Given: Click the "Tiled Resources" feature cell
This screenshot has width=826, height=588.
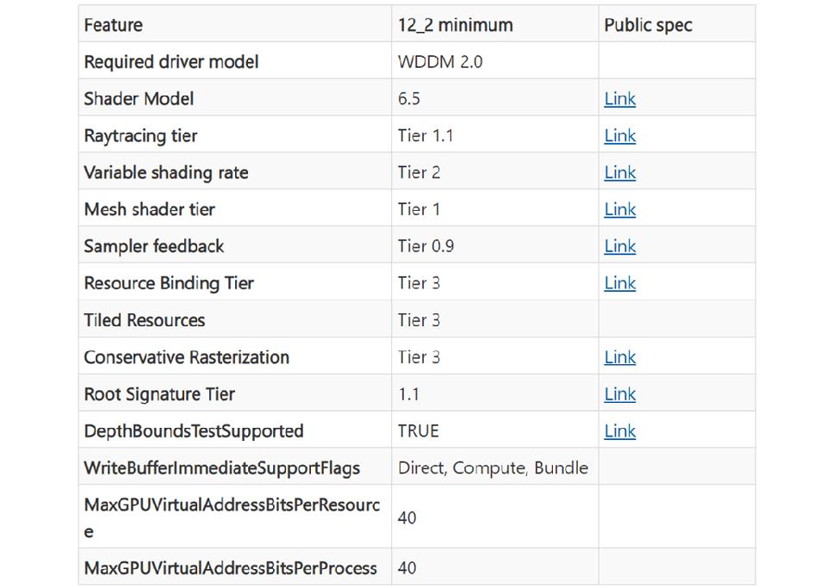Looking at the screenshot, I should tap(145, 320).
